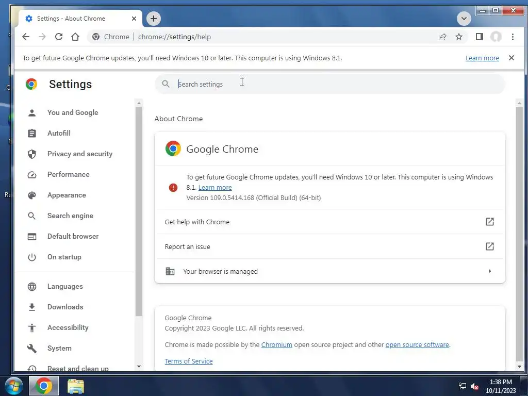
Task: Open Chrome's three-dot menu
Action: (x=513, y=37)
